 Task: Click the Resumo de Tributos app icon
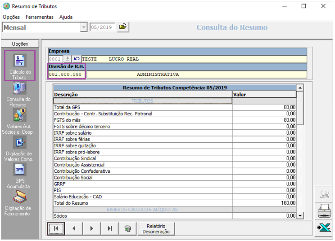click(6, 6)
